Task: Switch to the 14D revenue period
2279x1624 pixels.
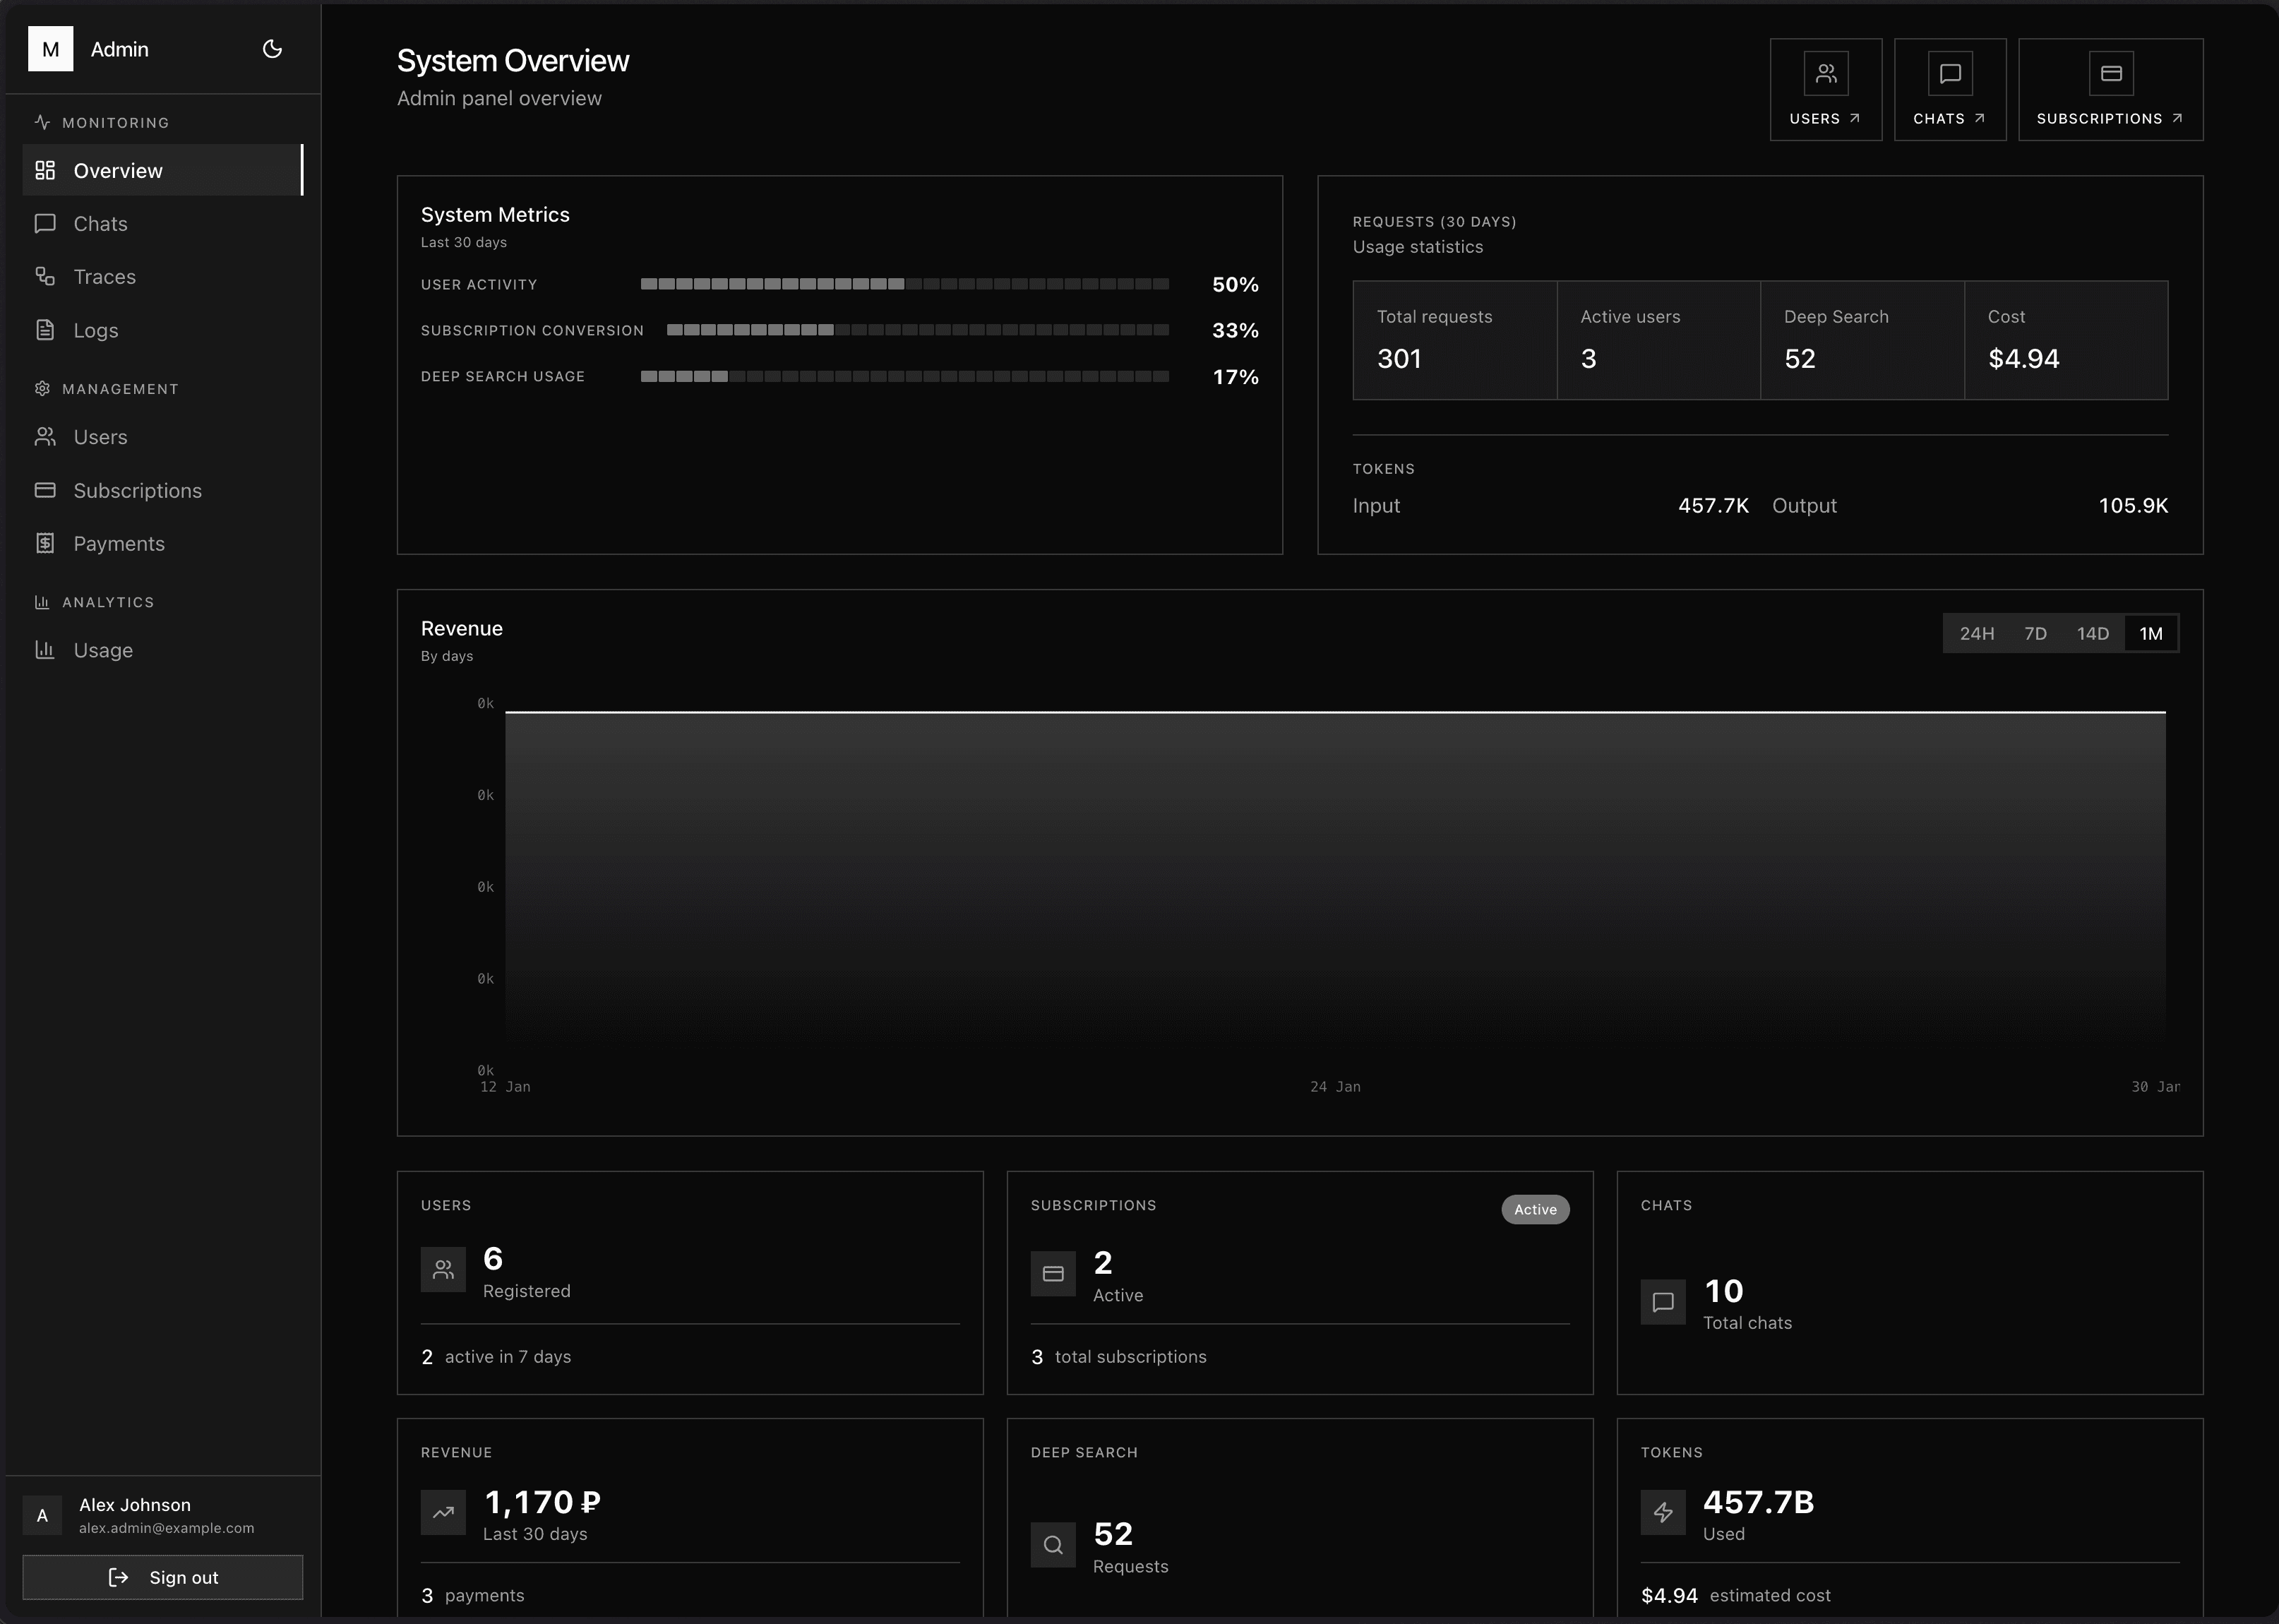Action: tap(2093, 633)
